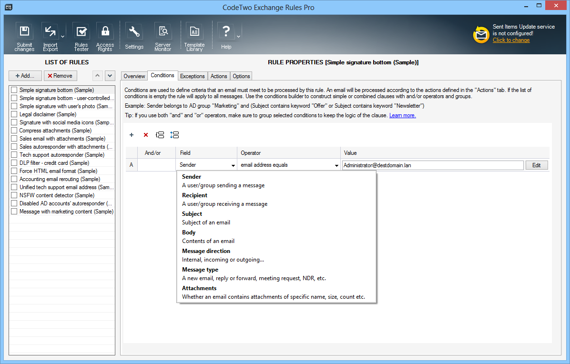Click the group conditions icon
Image resolution: width=570 pixels, height=364 pixels.
click(x=160, y=135)
